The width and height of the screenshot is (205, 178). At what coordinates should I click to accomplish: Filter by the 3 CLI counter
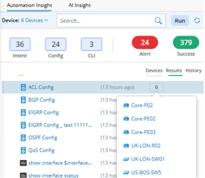[x=92, y=44]
